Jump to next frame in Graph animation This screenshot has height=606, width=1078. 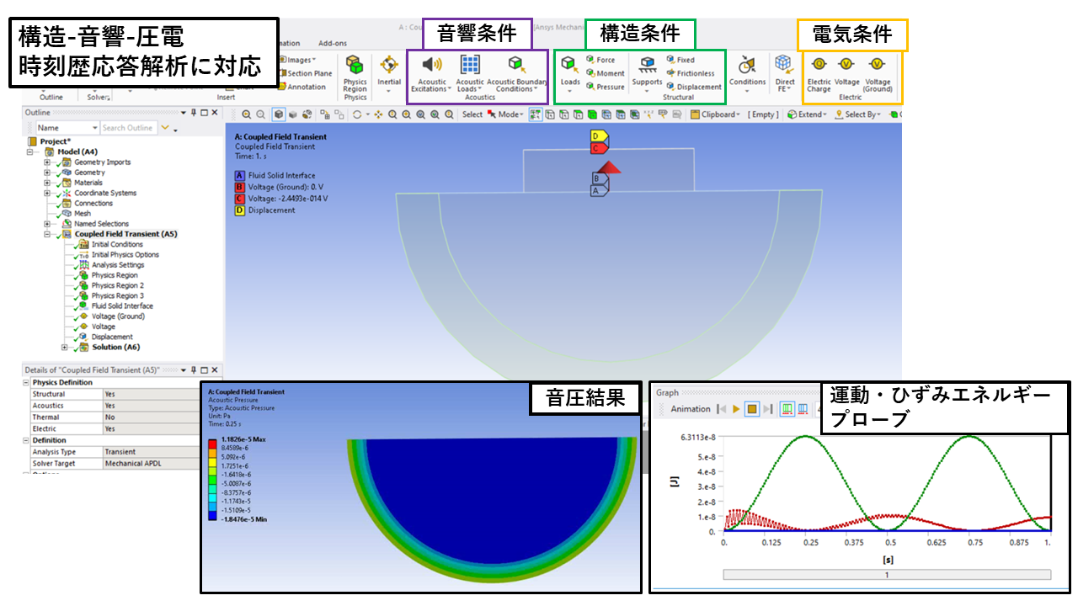pos(768,409)
